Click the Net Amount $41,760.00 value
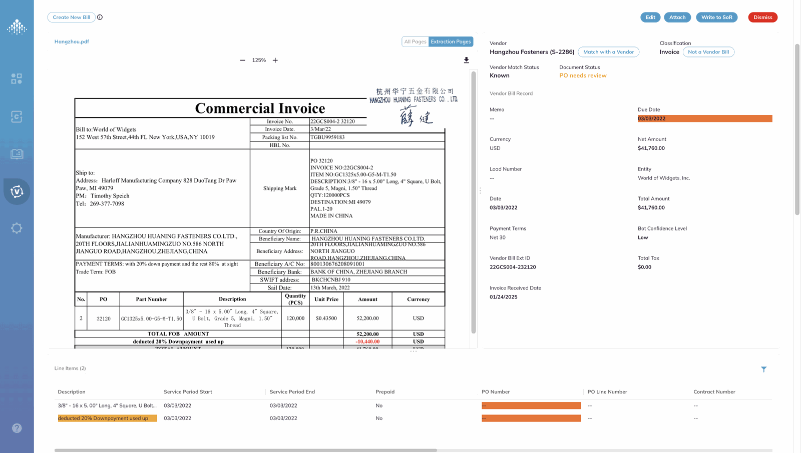Screen dimensions: 801x453 [x=651, y=148]
